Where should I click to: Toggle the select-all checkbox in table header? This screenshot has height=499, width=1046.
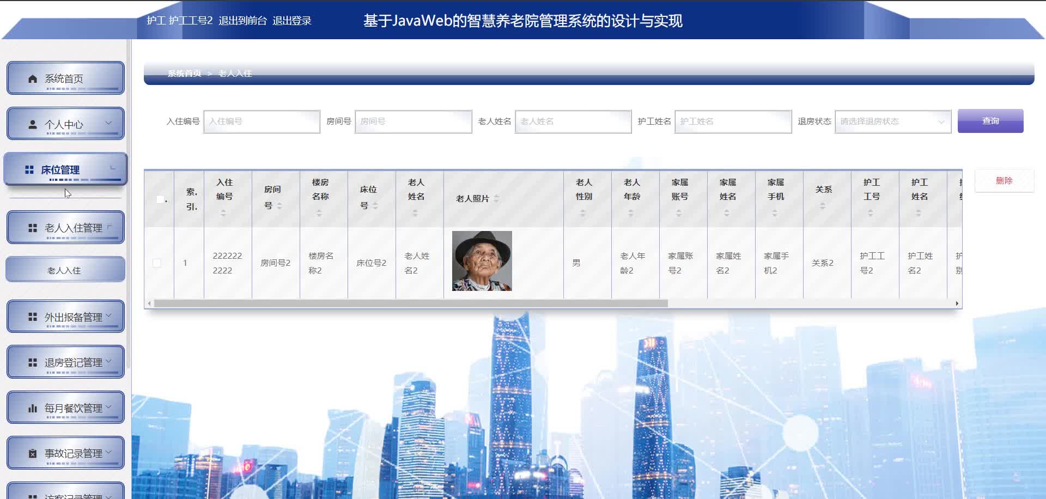click(160, 199)
